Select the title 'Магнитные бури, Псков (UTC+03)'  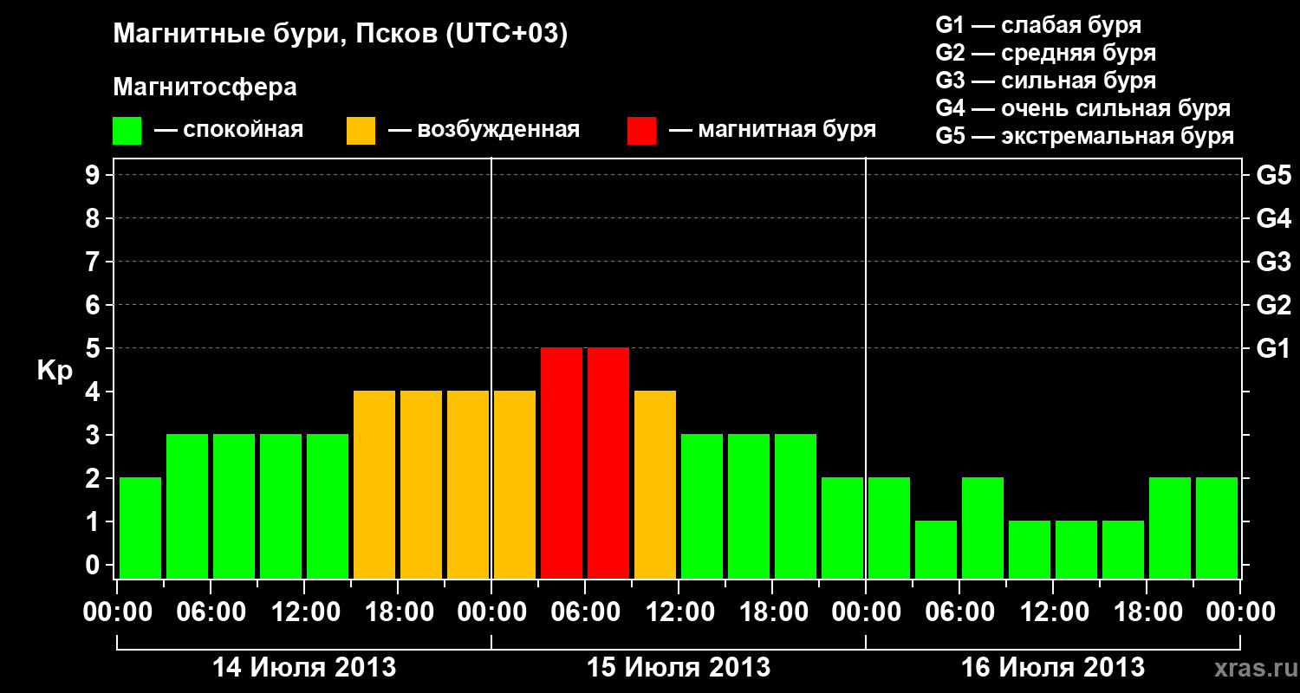point(341,35)
